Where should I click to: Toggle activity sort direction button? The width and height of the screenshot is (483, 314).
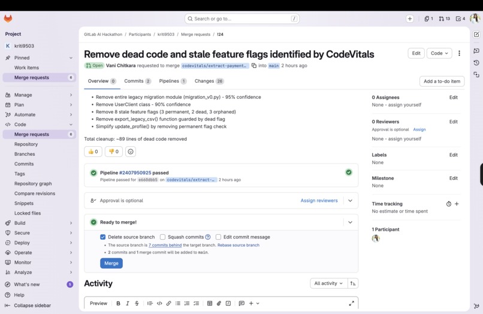[x=353, y=283]
